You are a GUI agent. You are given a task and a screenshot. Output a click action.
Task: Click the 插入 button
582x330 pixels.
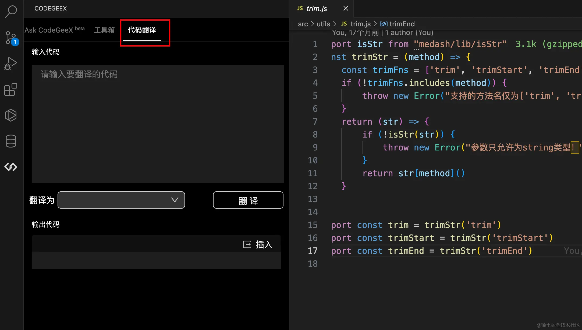pyautogui.click(x=263, y=244)
